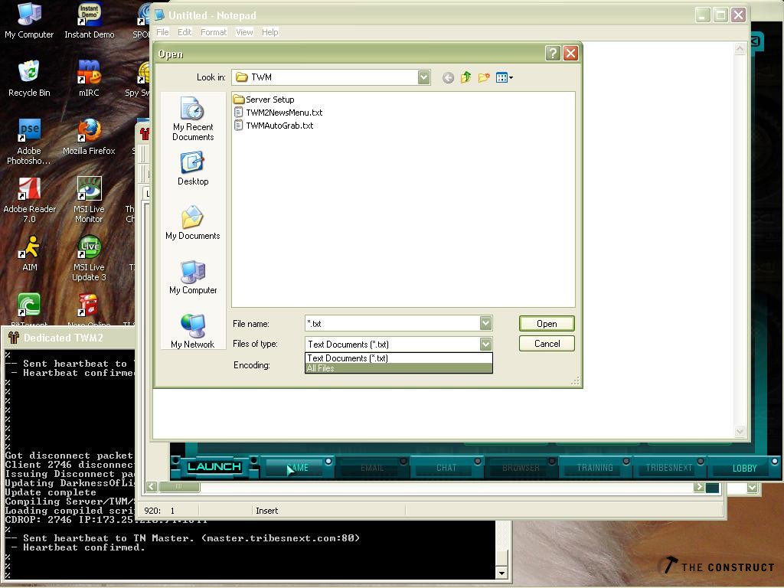
Task: Click the Dedicated TWM2 console title bar
Action: 70,338
